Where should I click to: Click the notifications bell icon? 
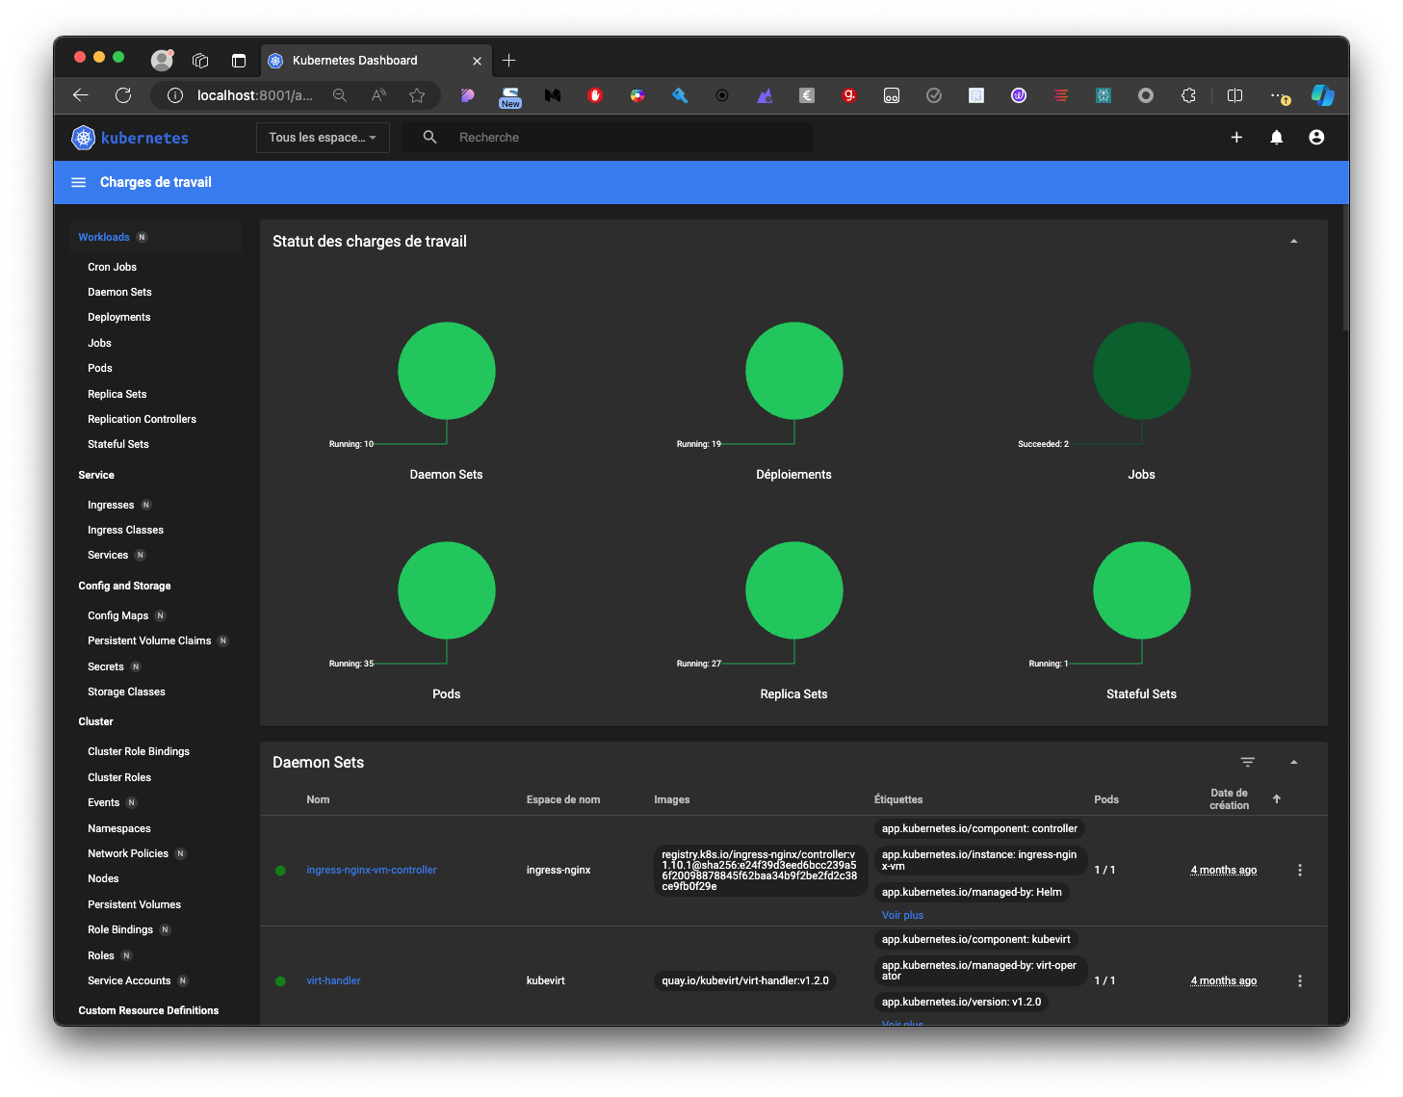point(1276,138)
